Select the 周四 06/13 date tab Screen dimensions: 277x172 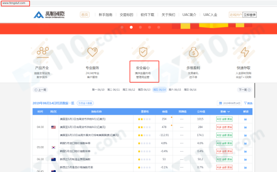144,90
